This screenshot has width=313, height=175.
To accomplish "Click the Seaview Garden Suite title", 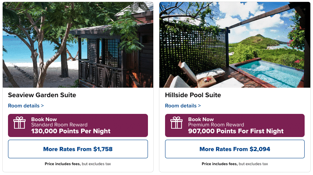I will (x=42, y=95).
